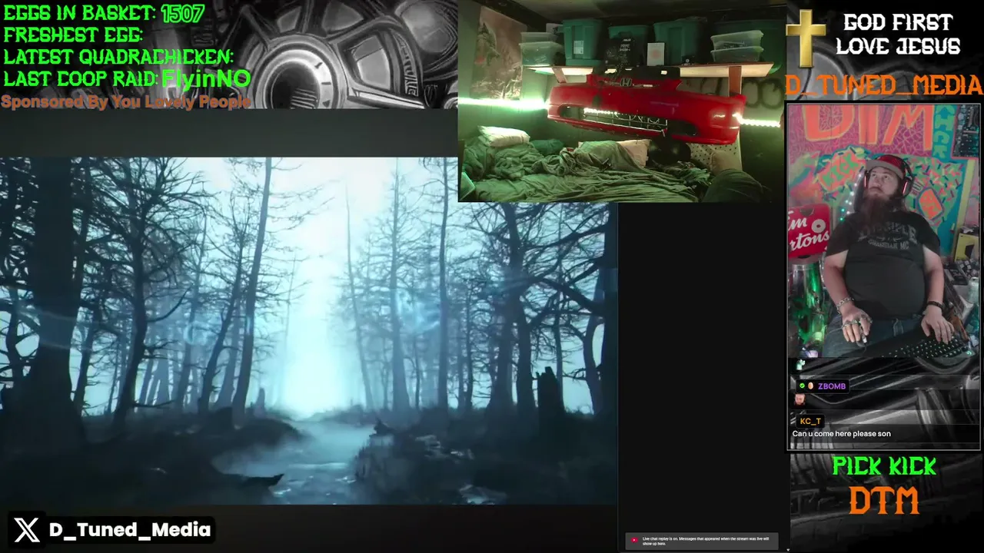Click the orange "D_TUNED_MEDIA" channel title
This screenshot has width=984, height=553.
[884, 85]
